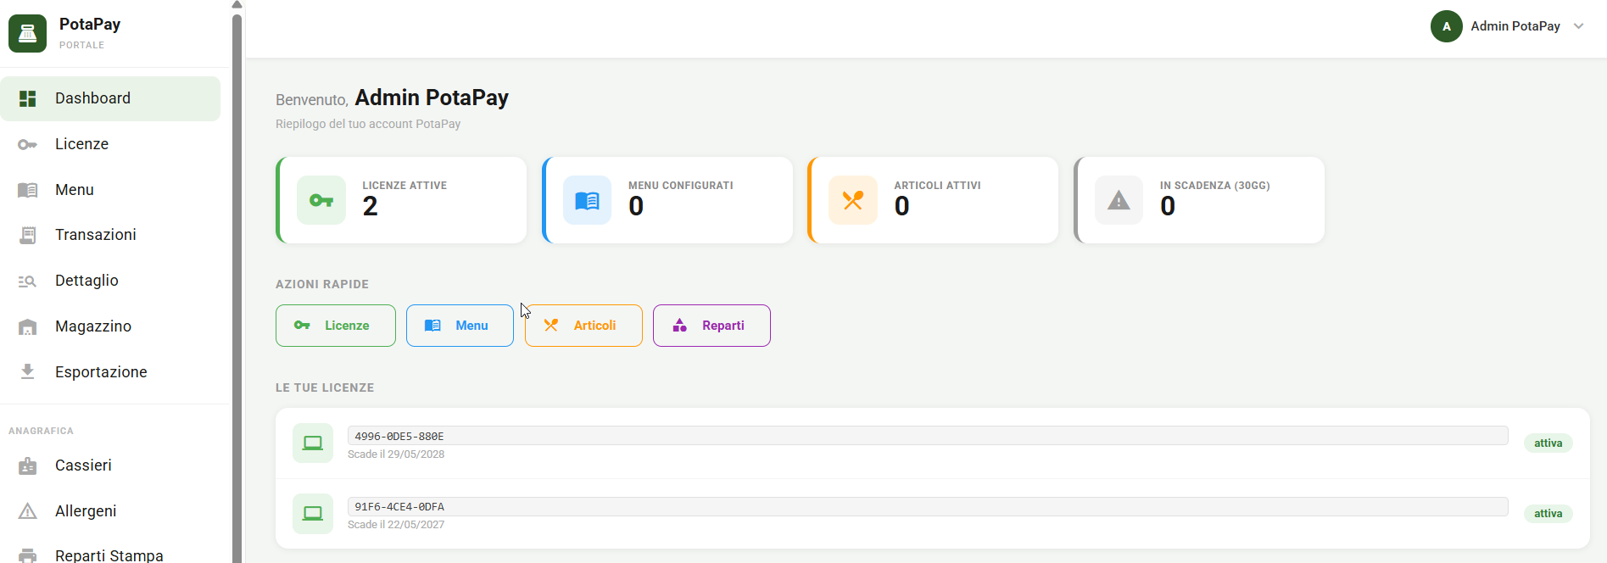
Task: Go to Licenze in the sidebar
Action: coord(110,144)
